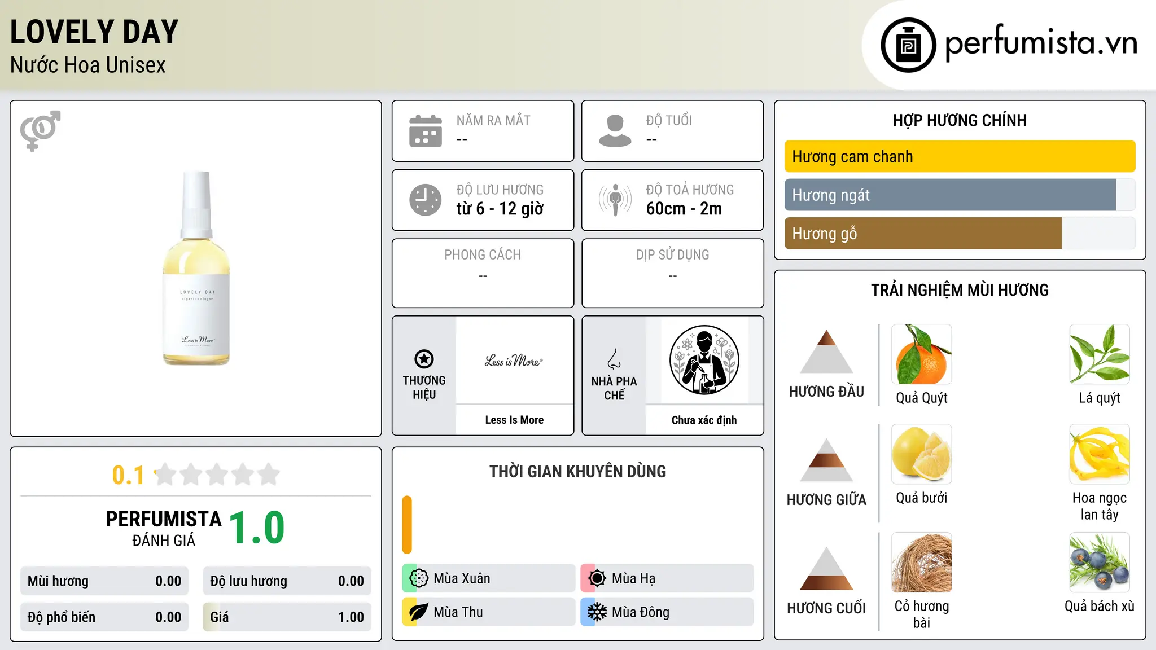Click the Giá 1.00 score row
The width and height of the screenshot is (1156, 650).
287,617
